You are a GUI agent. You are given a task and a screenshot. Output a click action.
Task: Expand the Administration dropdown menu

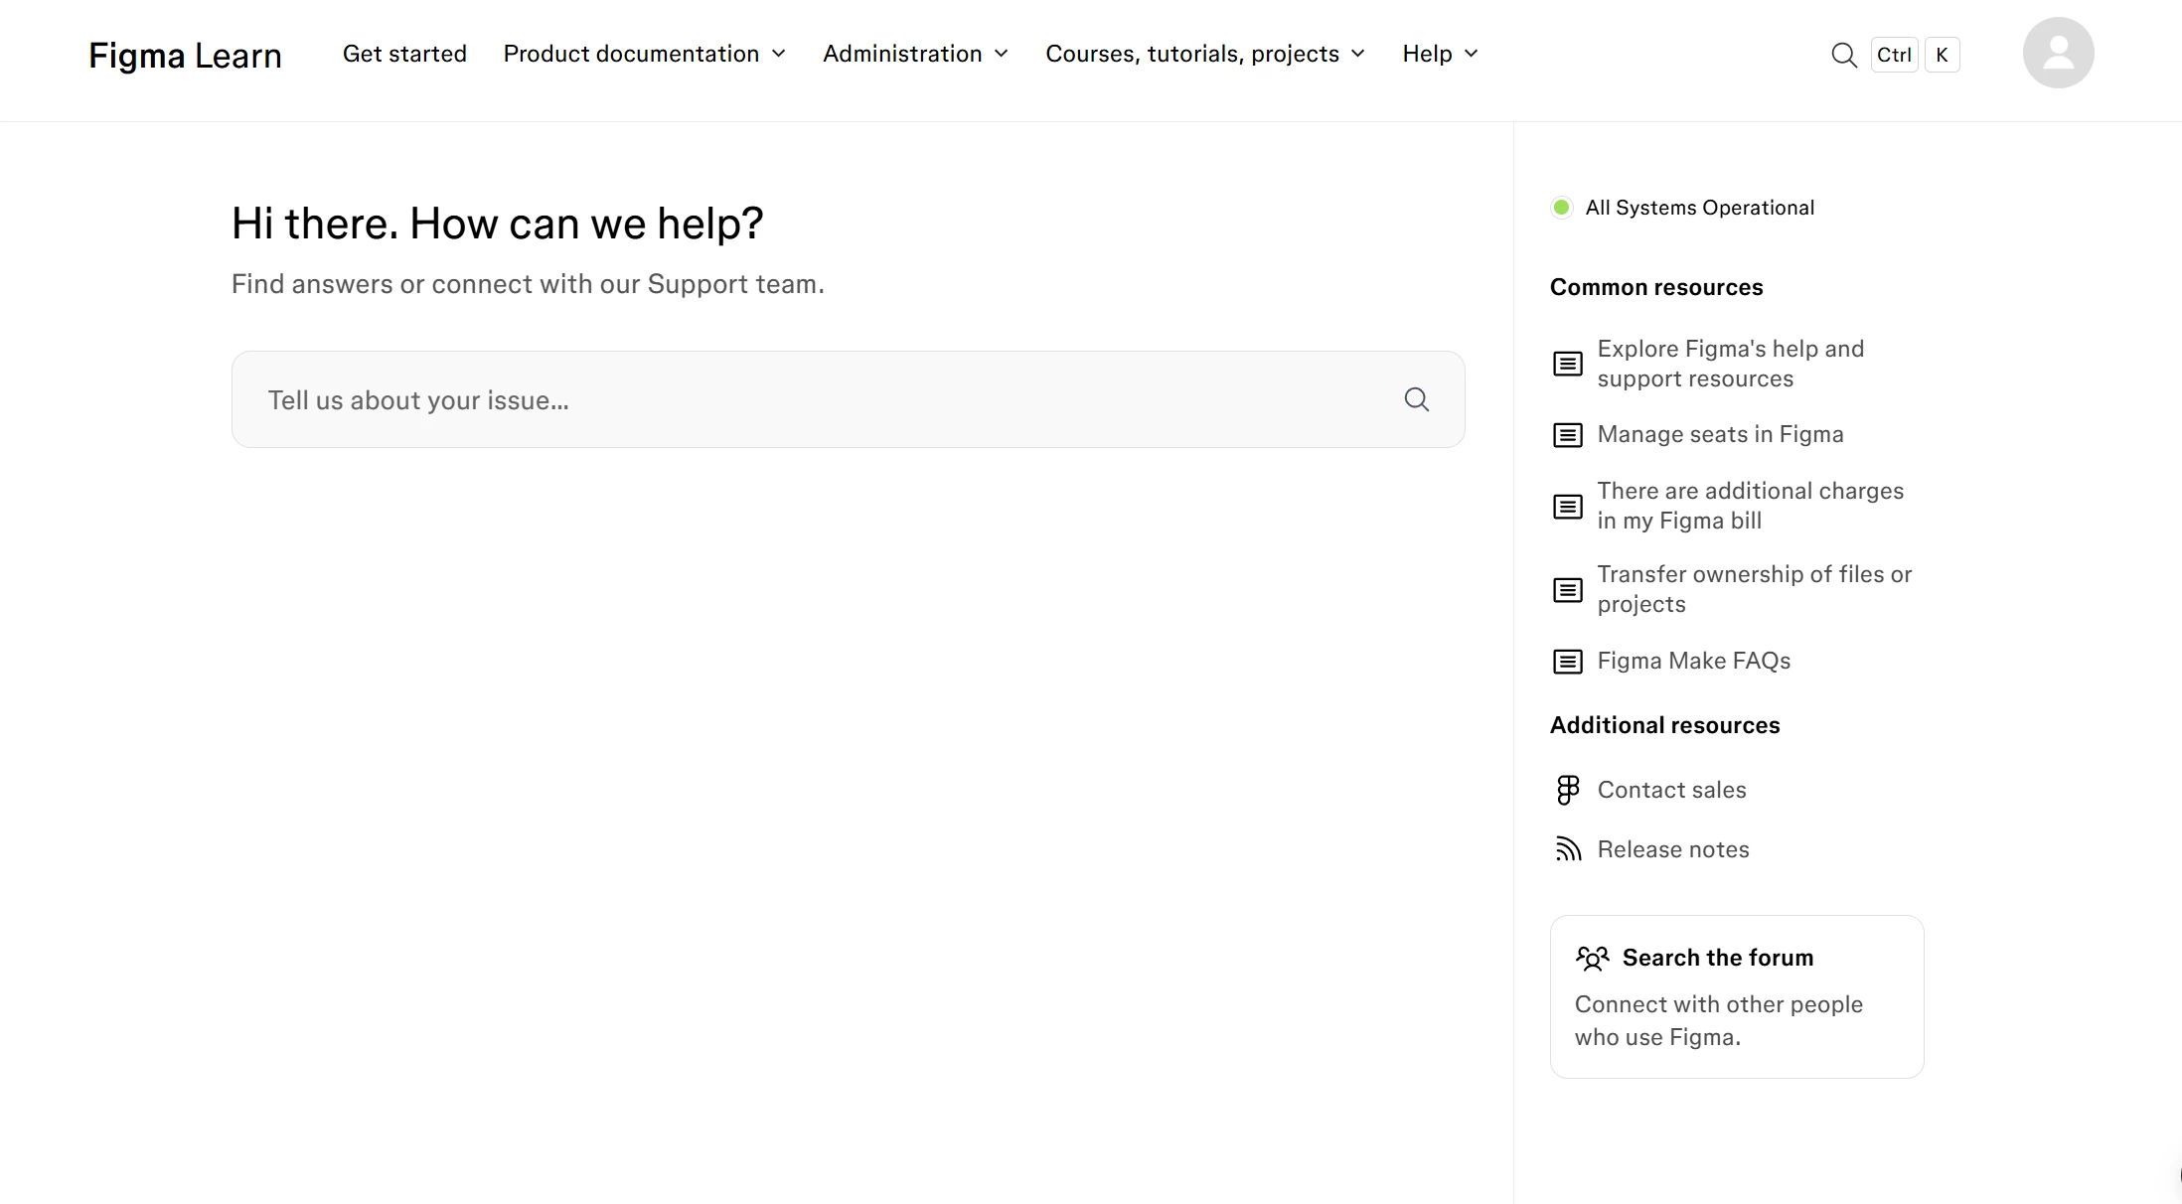(915, 54)
